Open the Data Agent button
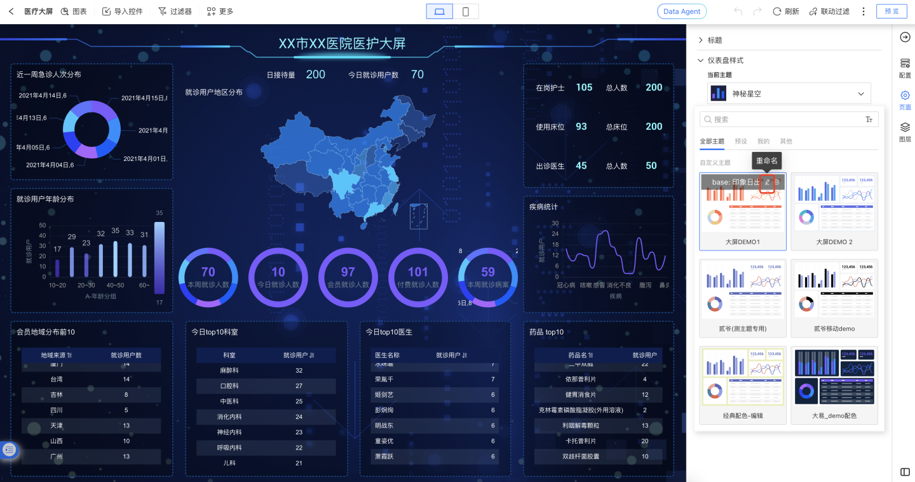This screenshot has height=482, width=915. pyautogui.click(x=681, y=11)
